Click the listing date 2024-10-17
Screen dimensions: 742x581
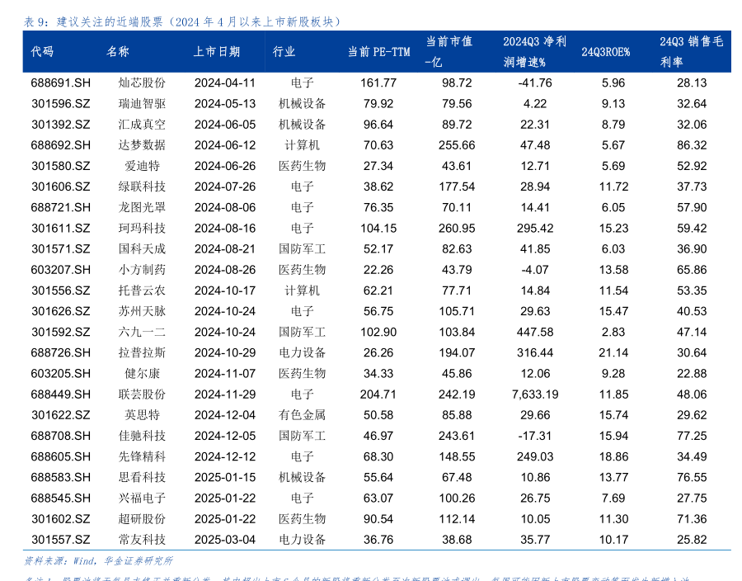pyautogui.click(x=225, y=290)
